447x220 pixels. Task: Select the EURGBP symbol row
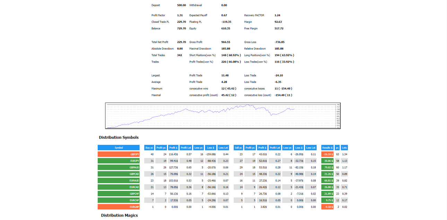(119, 207)
